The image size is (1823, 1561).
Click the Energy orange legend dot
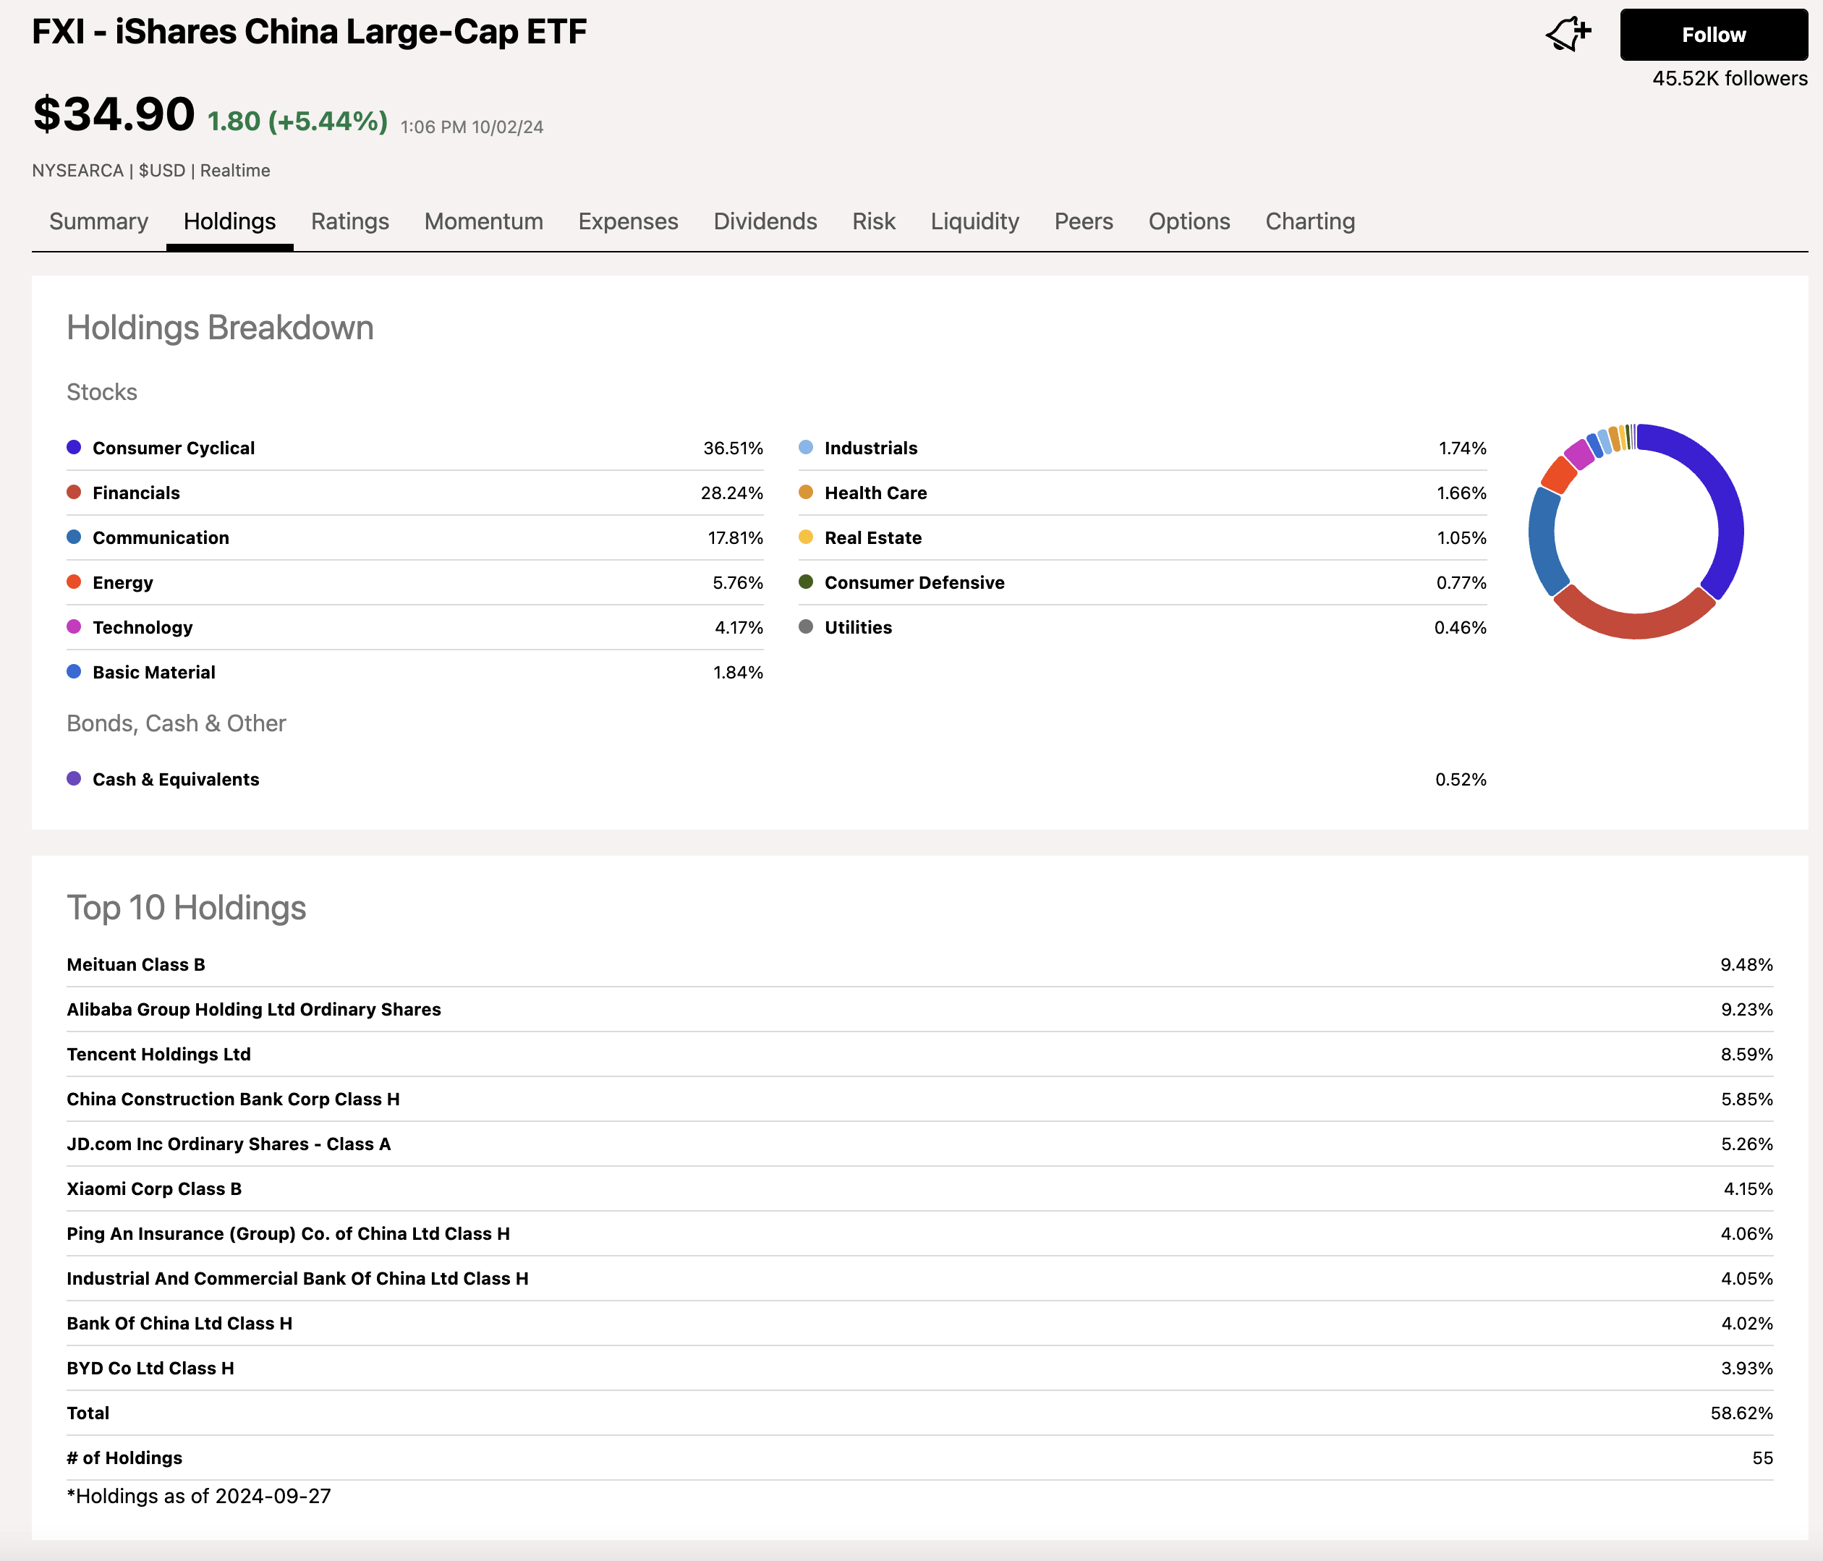click(74, 582)
